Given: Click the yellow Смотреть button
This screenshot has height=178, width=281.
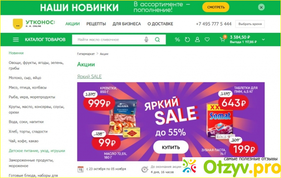Looking at the screenshot, I should pos(216,7).
